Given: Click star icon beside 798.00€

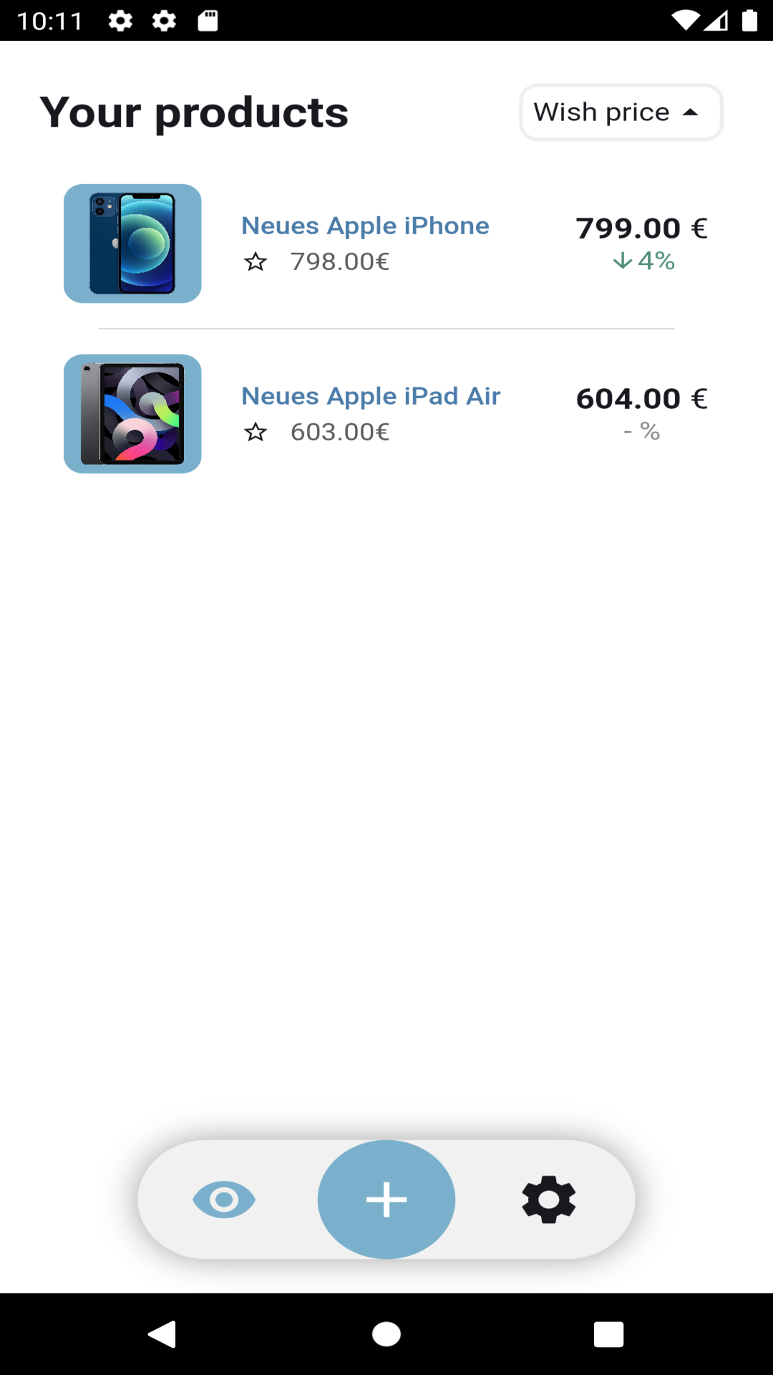Looking at the screenshot, I should (256, 262).
